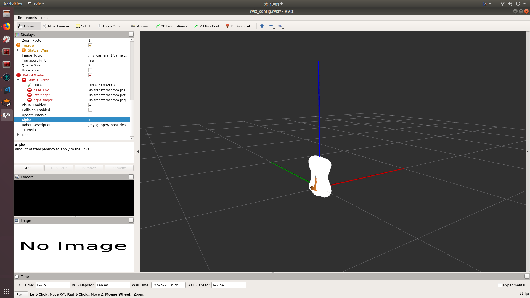Click the Time panel clock icon

pos(17,276)
